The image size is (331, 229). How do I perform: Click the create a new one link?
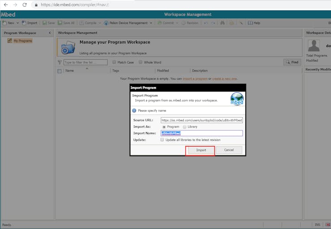[x=225, y=79]
